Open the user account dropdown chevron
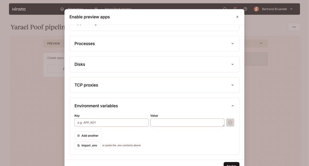The height and width of the screenshot is (166, 309). [291, 9]
